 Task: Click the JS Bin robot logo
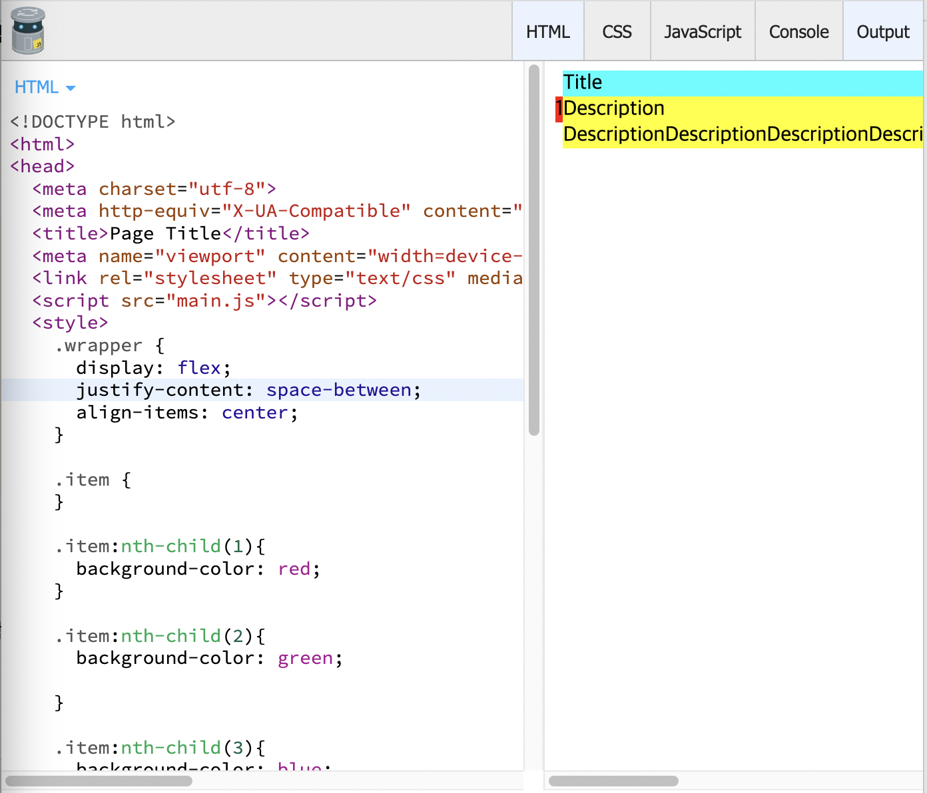click(28, 31)
